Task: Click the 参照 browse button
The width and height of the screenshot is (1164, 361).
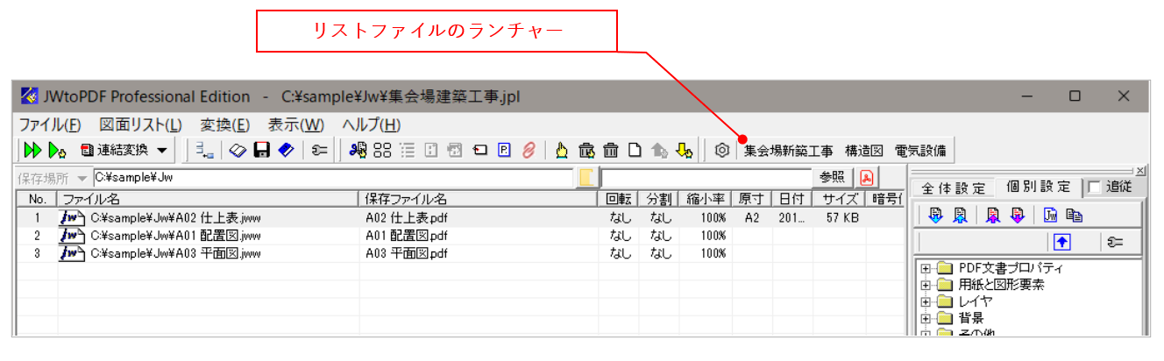Action: tap(831, 177)
